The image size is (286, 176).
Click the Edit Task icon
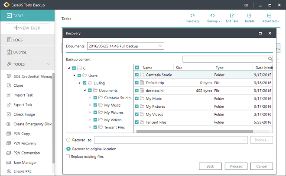tap(232, 16)
